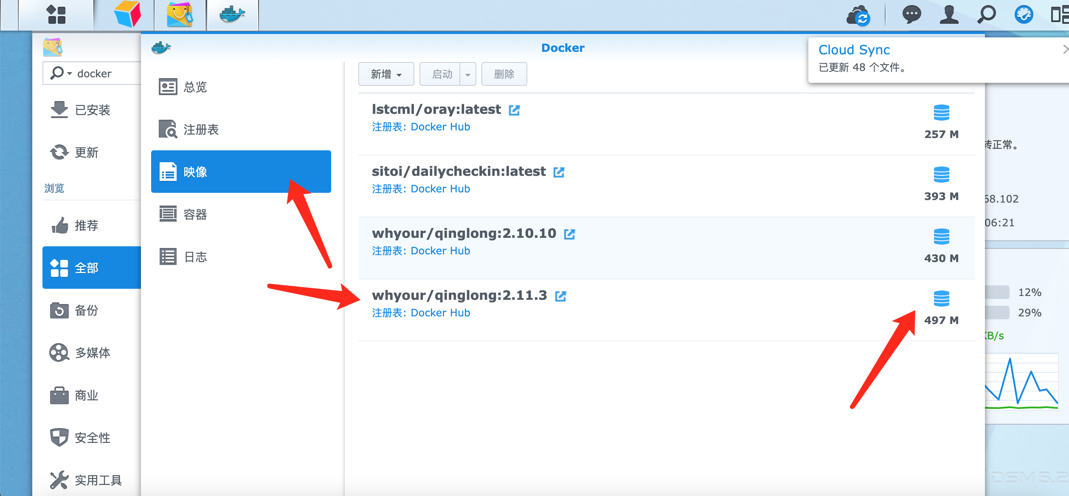Viewport: 1069px width, 496px height.
Task: Open the user account options icon
Action: 949,14
